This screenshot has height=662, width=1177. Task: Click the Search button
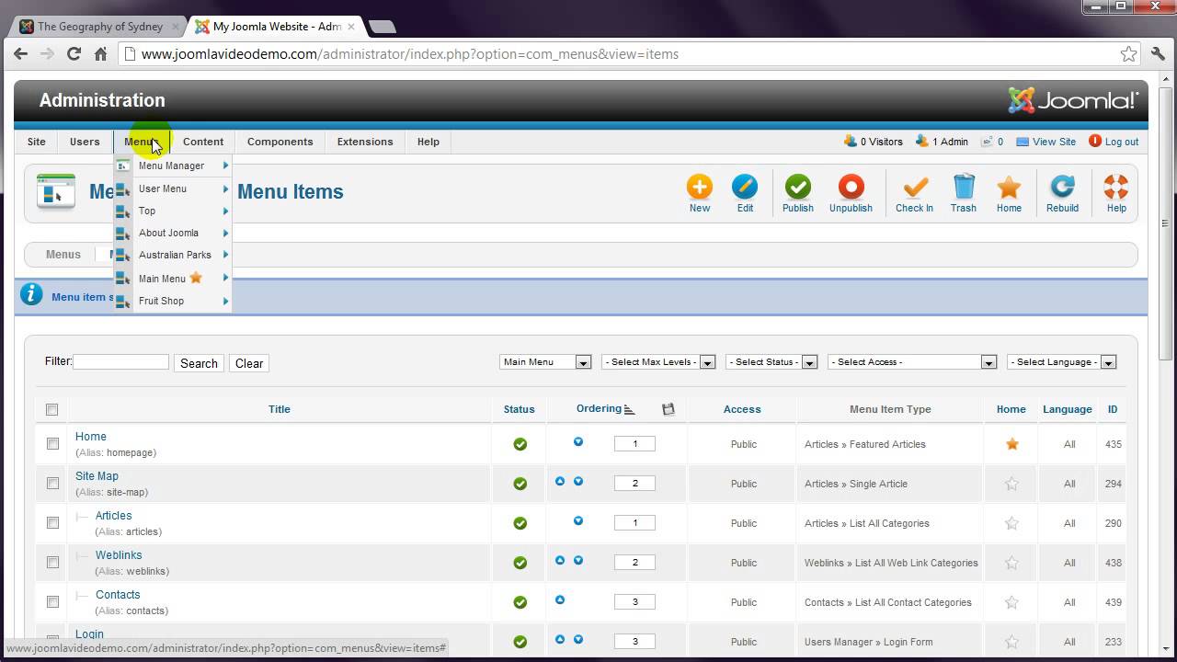coord(199,363)
